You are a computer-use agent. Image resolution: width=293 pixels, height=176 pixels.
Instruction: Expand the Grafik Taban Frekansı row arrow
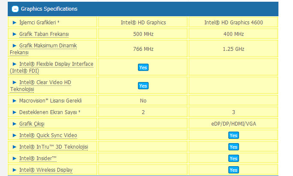tap(15, 34)
